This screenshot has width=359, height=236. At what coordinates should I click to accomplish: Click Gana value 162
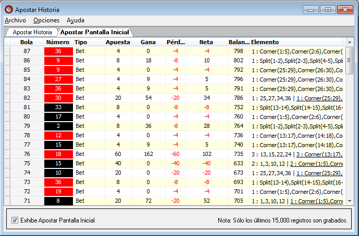(148, 154)
